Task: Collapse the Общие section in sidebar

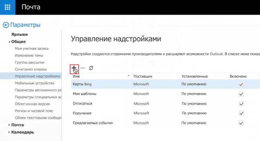Action: (x=9, y=42)
